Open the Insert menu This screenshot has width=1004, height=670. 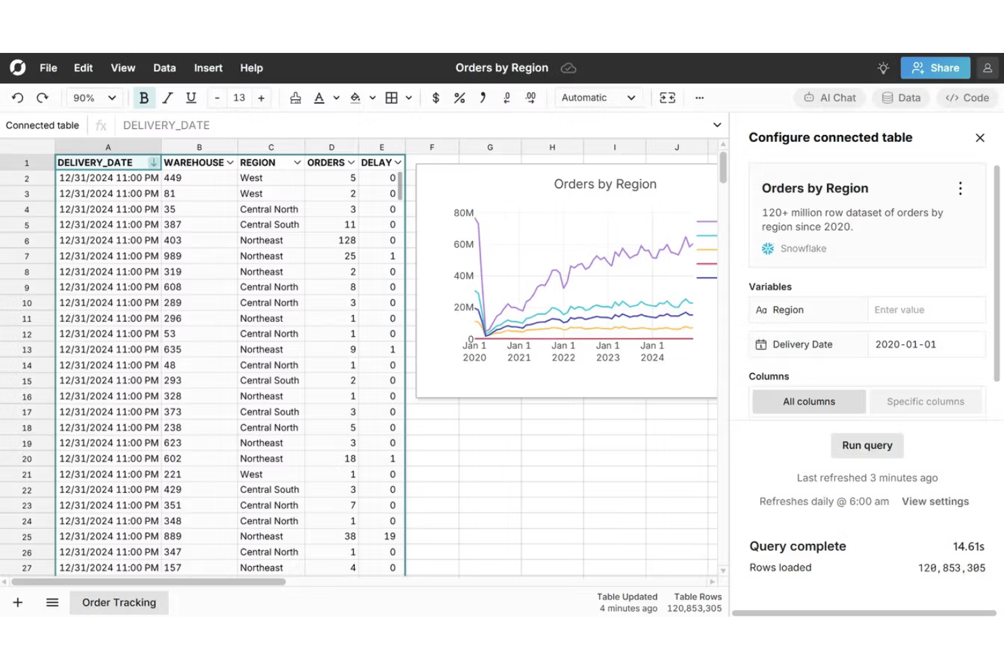pos(208,68)
